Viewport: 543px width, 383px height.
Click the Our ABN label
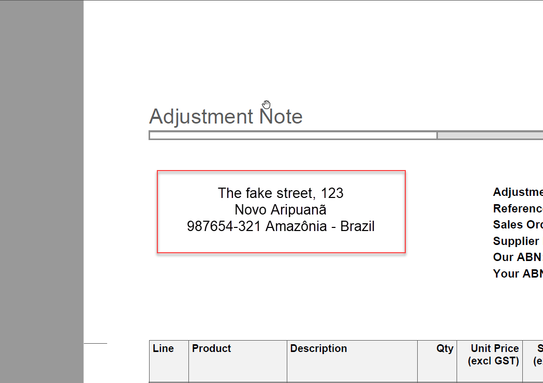click(517, 257)
